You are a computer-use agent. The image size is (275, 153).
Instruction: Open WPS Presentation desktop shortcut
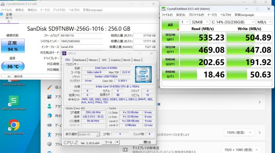(14, 83)
